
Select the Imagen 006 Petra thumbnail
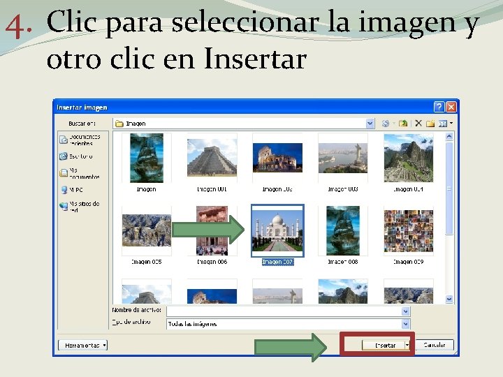[x=212, y=230]
